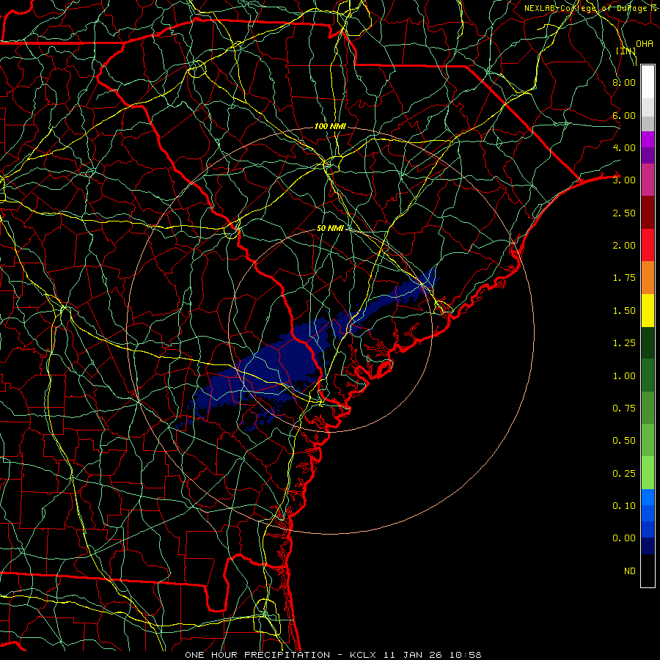Click the 0.10 legend value
This screenshot has width=660, height=660.
point(624,506)
